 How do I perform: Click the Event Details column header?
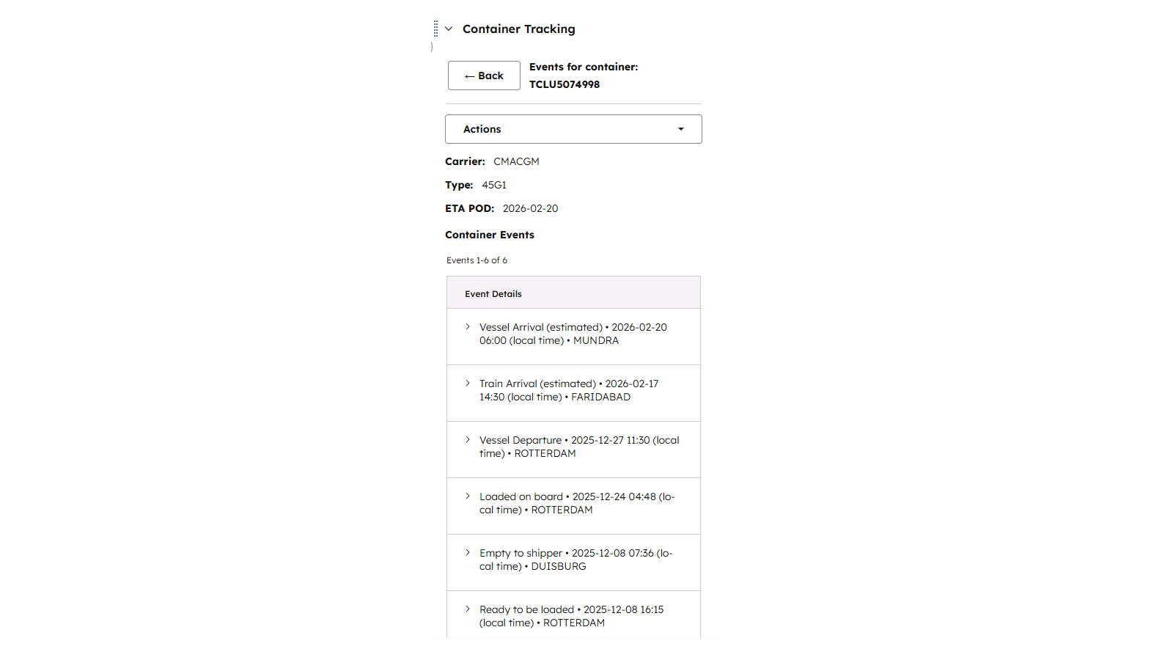click(493, 294)
